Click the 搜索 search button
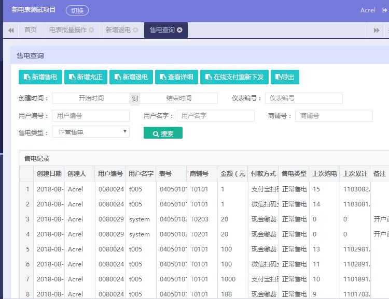The image size is (389, 299). pyautogui.click(x=163, y=133)
